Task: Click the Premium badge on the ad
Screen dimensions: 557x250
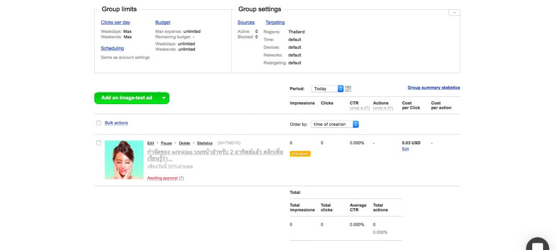Action: 300,154
